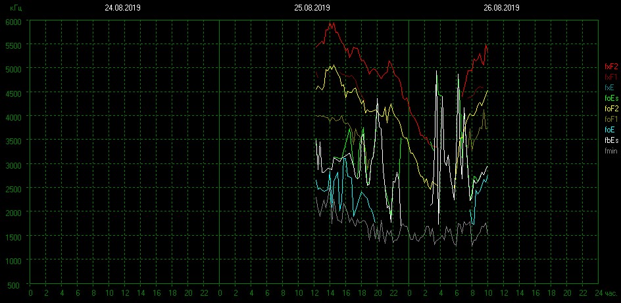Click the час. label on time axis

(610, 292)
